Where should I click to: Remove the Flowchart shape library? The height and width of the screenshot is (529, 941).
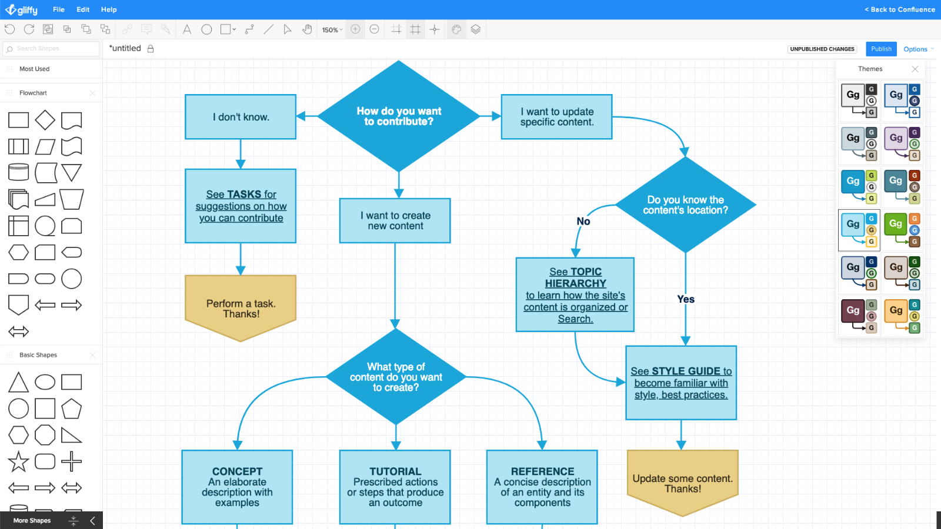92,93
